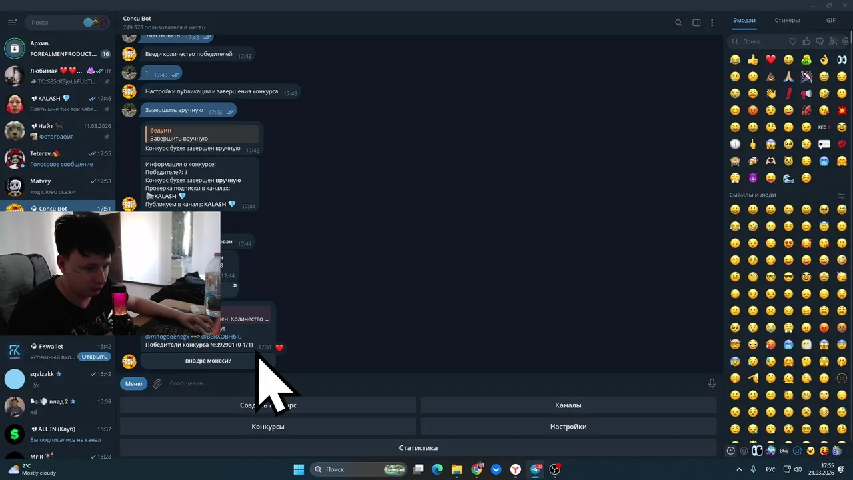This screenshot has width=853, height=480.
Task: Click the message input field
Action: pos(433,383)
